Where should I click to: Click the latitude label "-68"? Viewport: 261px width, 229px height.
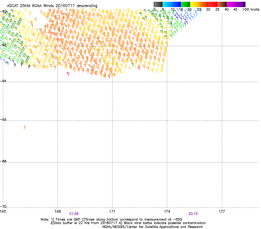tap(3, 161)
